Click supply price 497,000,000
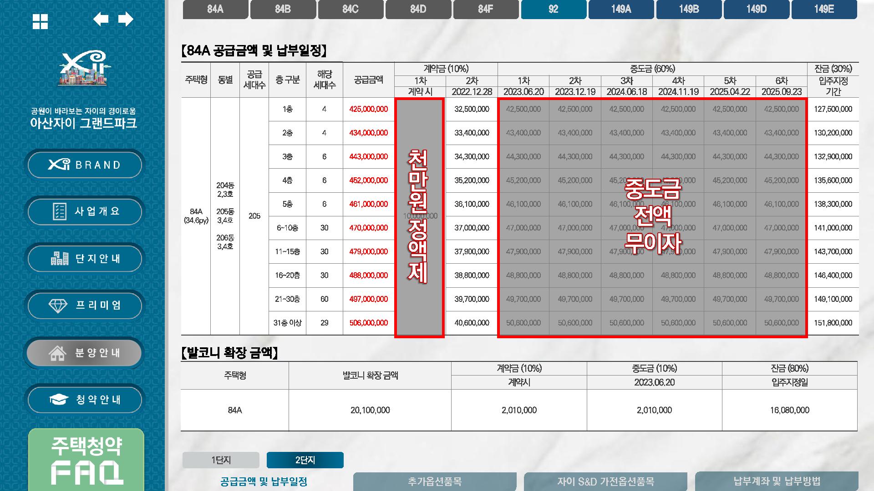This screenshot has height=491, width=874. [369, 299]
